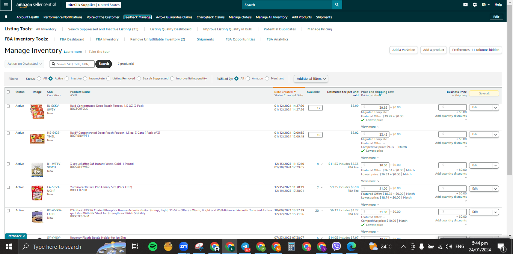This screenshot has height=254, width=513.
Task: Check the row checkbox for SKU IU-S6KV-8WSY
Action: coord(8,106)
